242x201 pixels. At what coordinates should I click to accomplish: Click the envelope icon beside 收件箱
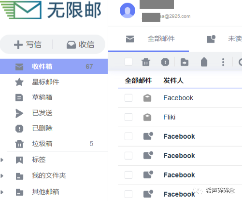click(19, 67)
